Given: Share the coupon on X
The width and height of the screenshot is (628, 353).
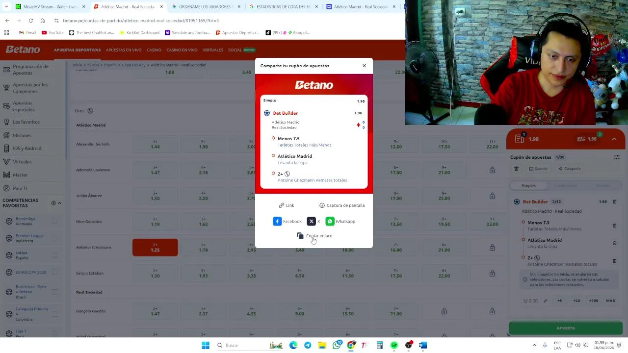Looking at the screenshot, I should pos(314,222).
